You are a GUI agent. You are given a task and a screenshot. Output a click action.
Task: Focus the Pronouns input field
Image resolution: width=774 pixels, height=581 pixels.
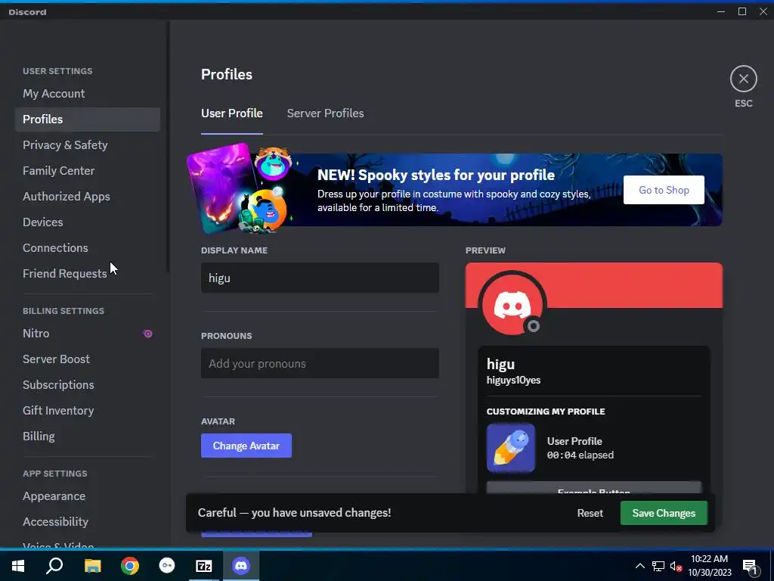tap(320, 363)
